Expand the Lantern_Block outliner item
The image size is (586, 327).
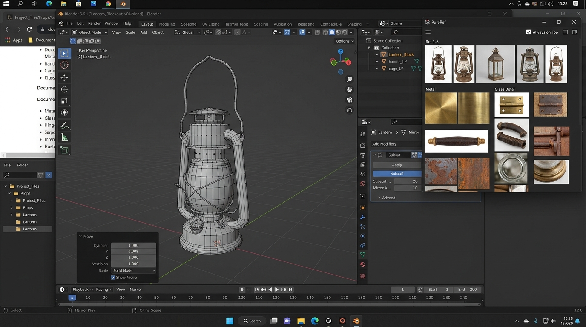pos(377,54)
